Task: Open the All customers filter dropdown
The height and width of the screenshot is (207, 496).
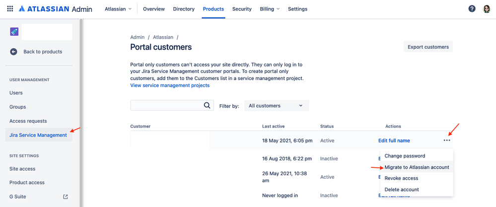Action: point(277,106)
